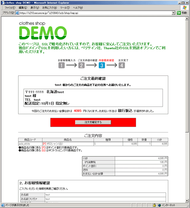Click the red 4095 total amount
The height and width of the screenshot is (208, 190).
[78, 111]
